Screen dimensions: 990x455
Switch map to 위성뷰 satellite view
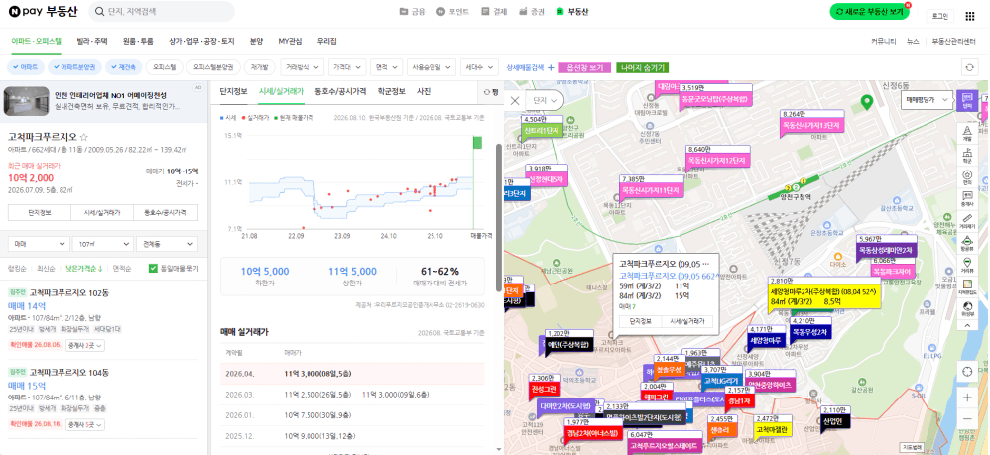(966, 308)
